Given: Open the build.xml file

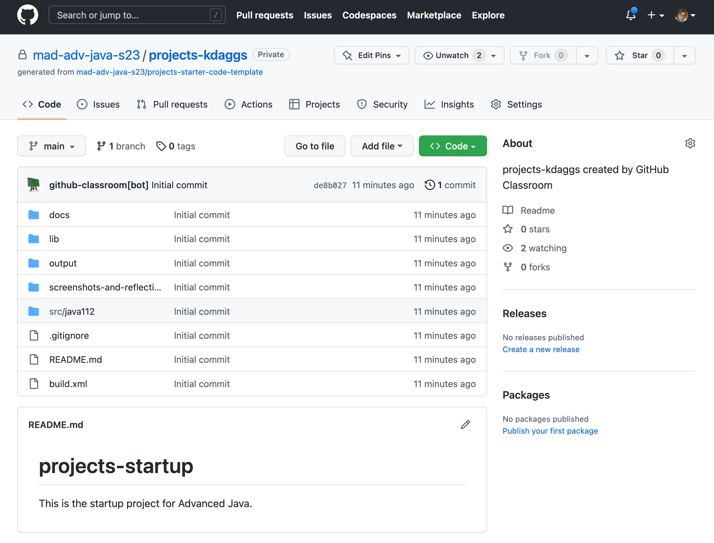Looking at the screenshot, I should point(68,384).
